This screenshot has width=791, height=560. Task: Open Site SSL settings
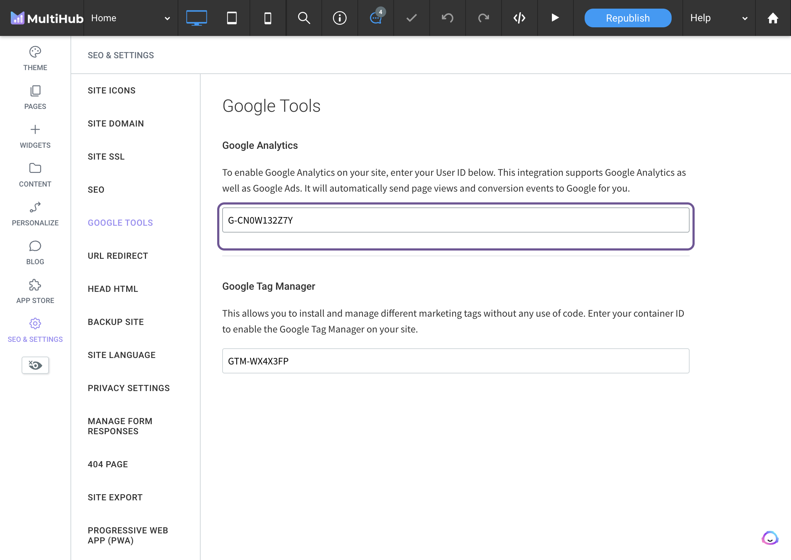point(106,157)
